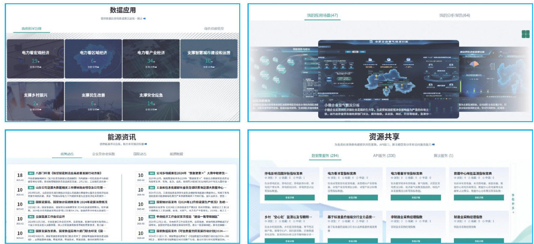Open 能源数据 news tab

click(176, 154)
